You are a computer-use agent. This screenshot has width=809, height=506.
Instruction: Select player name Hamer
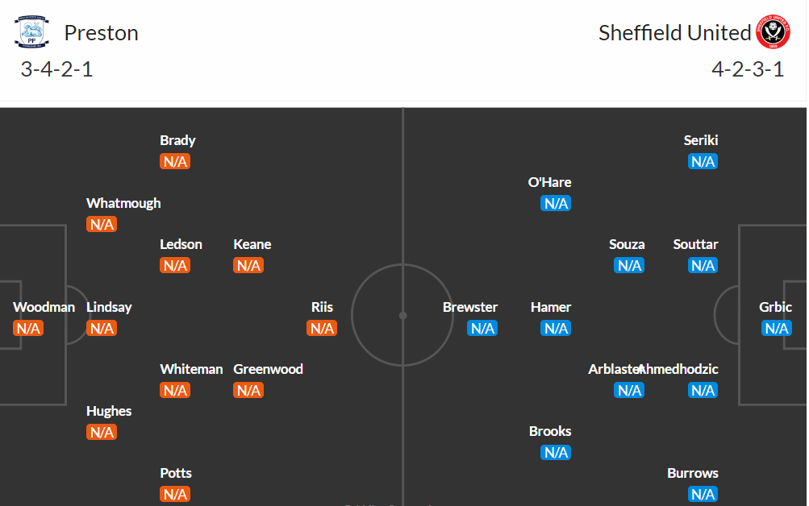551,307
